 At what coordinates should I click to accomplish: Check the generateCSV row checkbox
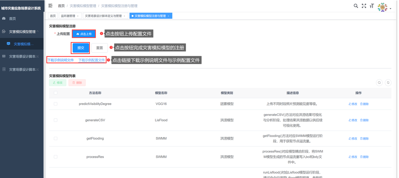[55, 120]
